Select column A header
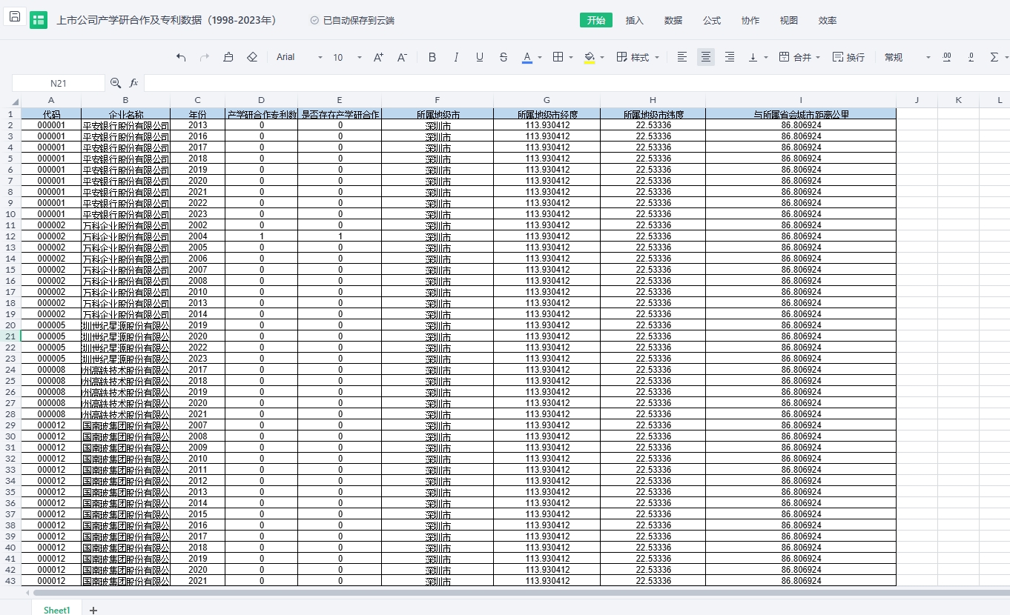This screenshot has height=615, width=1010. tap(51, 101)
